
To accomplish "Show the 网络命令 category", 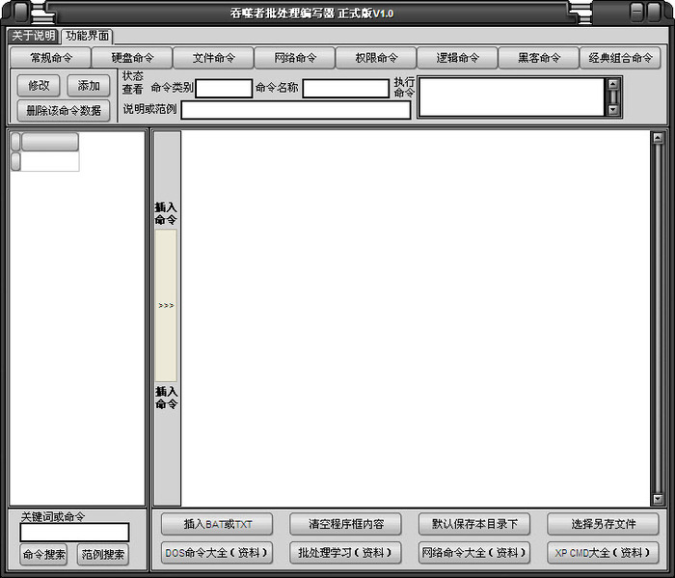I will point(295,58).
